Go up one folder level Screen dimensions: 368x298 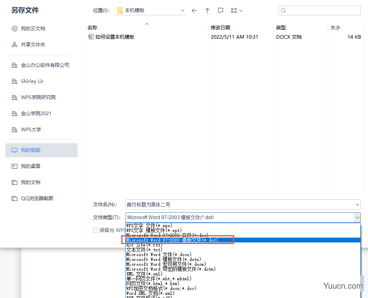point(207,10)
